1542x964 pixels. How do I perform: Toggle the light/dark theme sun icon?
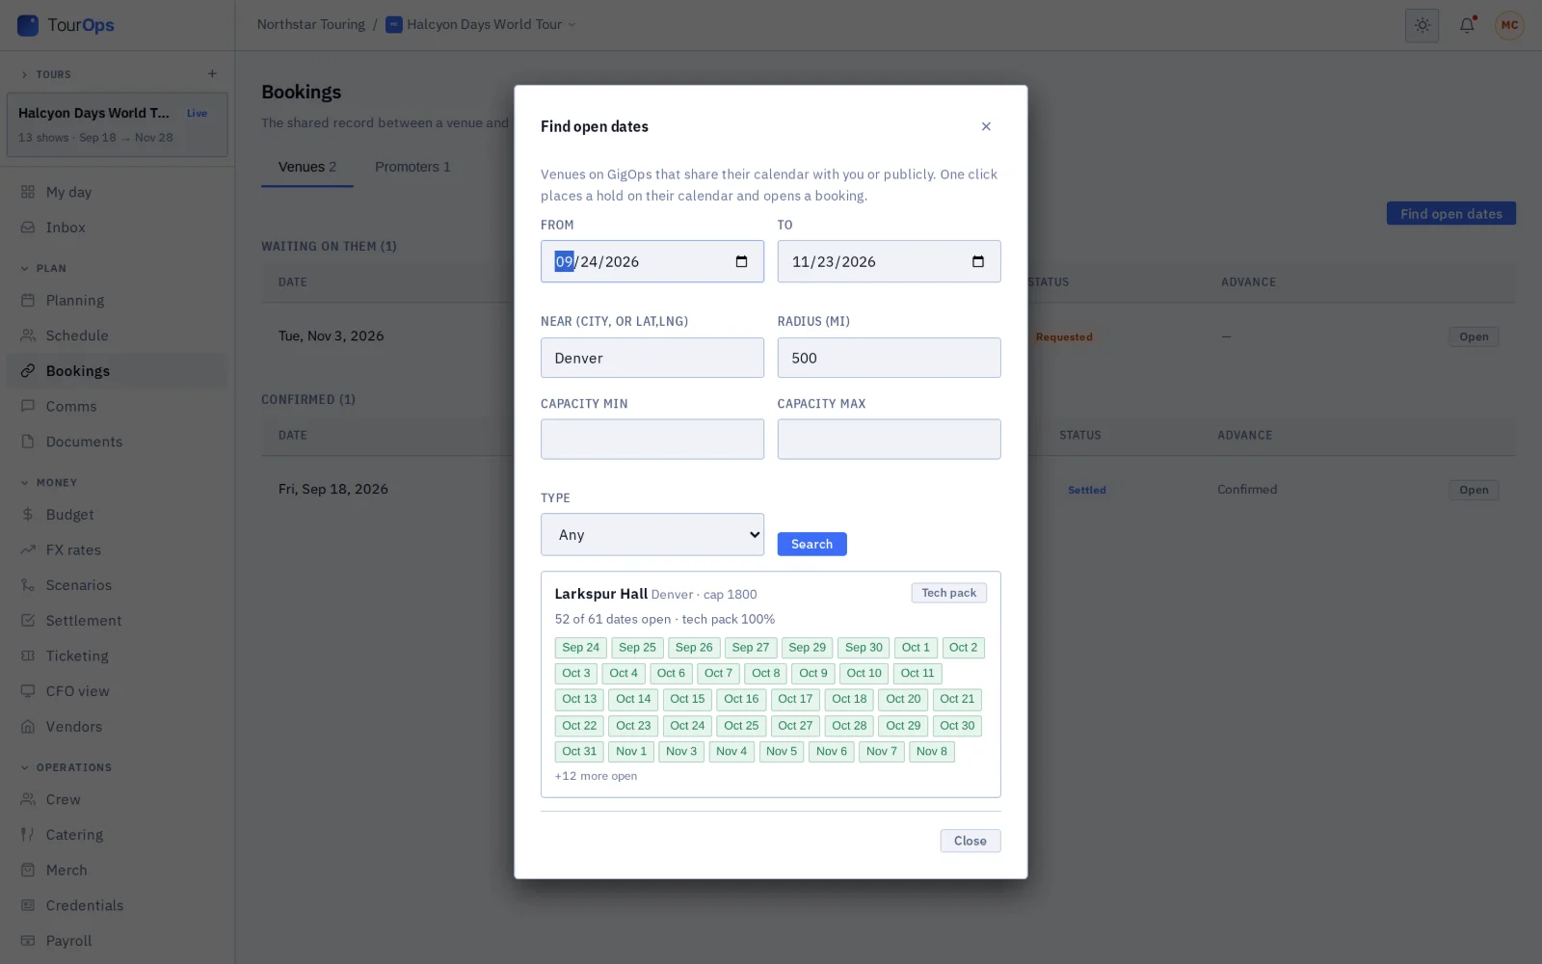point(1422,25)
